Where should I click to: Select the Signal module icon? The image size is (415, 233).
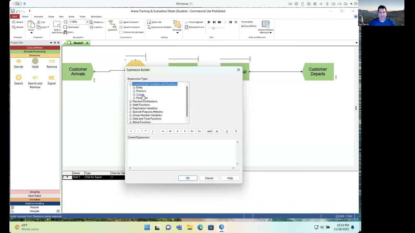[52, 77]
